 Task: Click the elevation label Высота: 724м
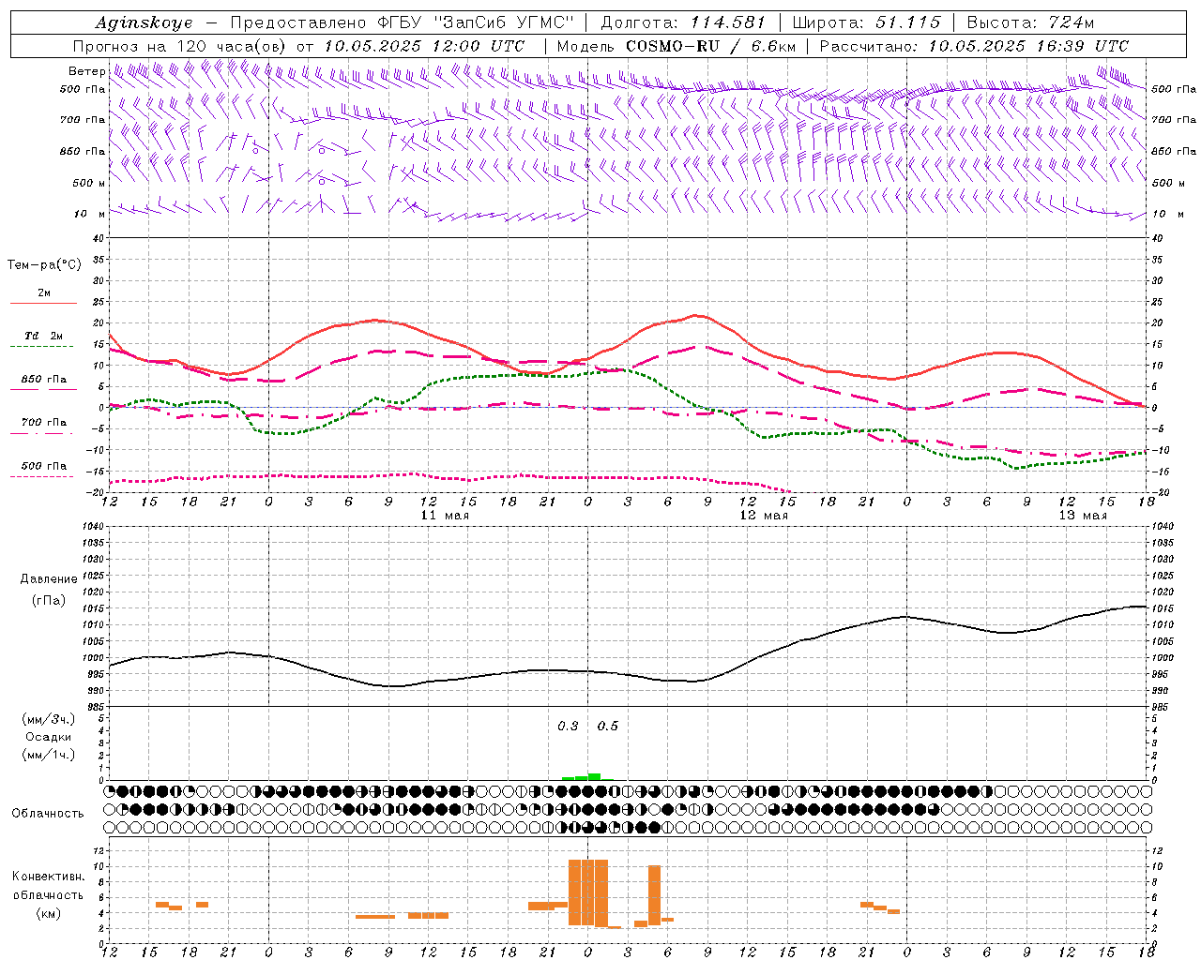point(1030,22)
